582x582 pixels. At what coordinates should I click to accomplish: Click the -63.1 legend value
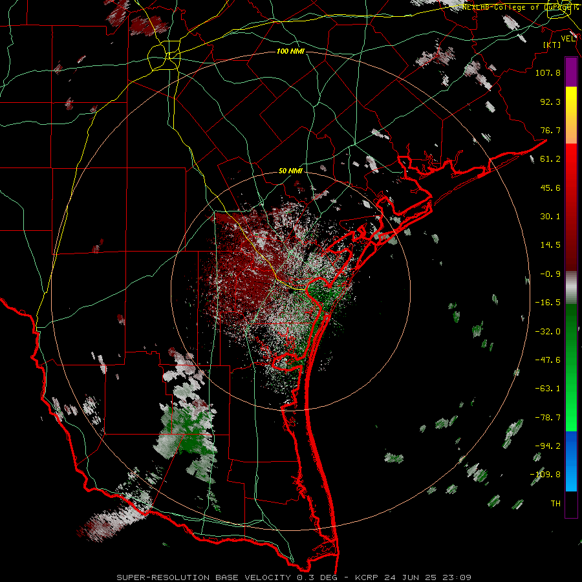click(548, 389)
